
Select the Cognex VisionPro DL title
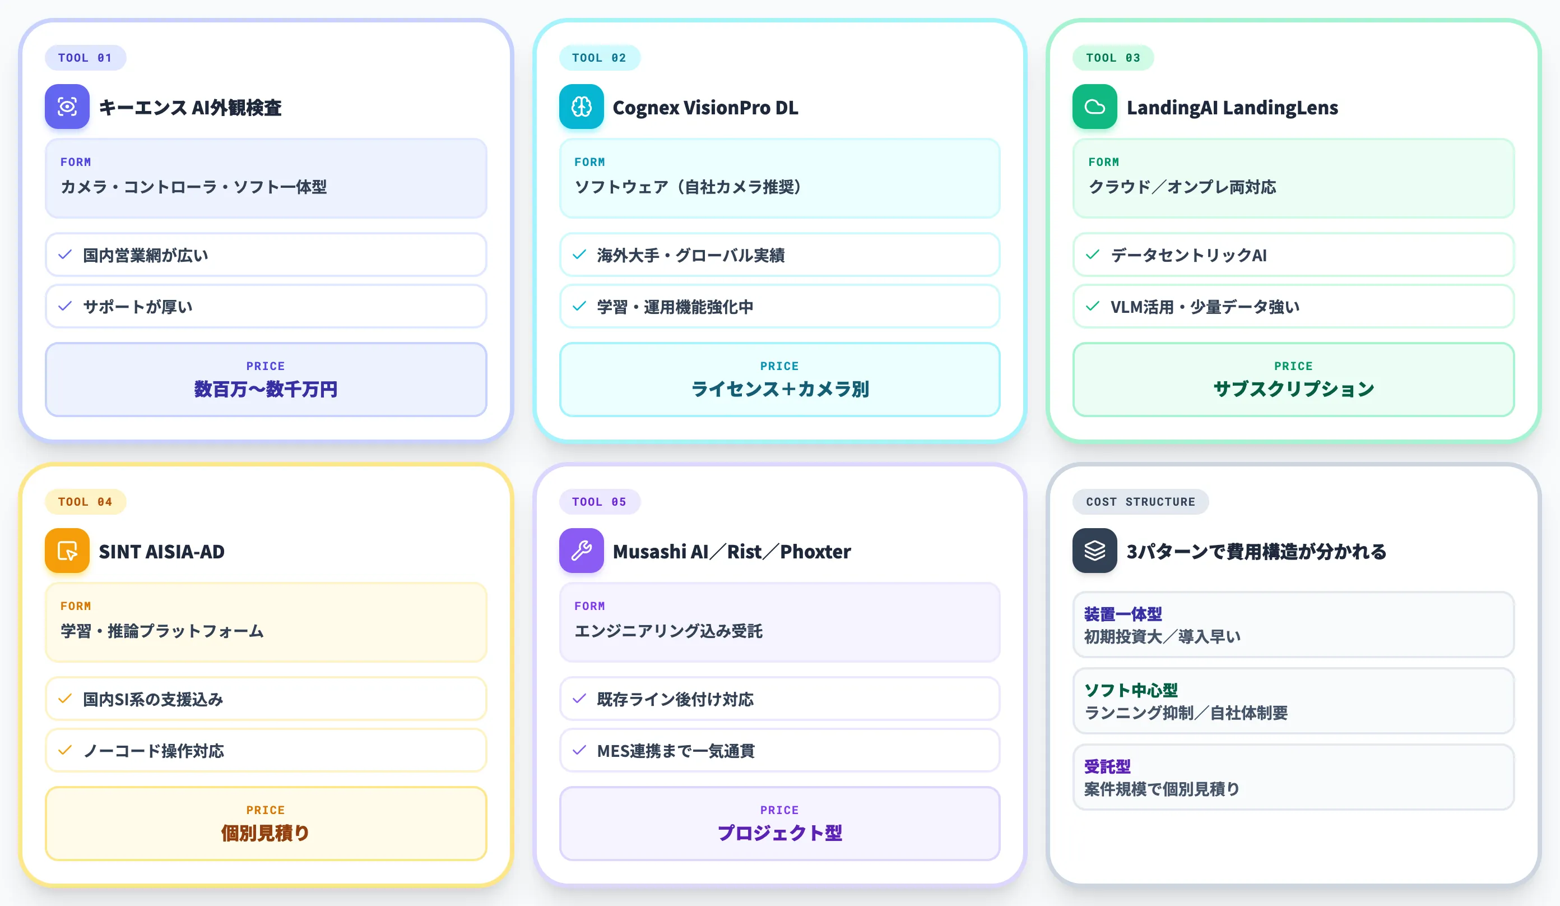705,108
